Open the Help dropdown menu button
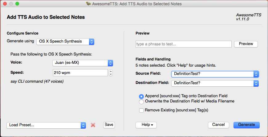 [x=146, y=125]
